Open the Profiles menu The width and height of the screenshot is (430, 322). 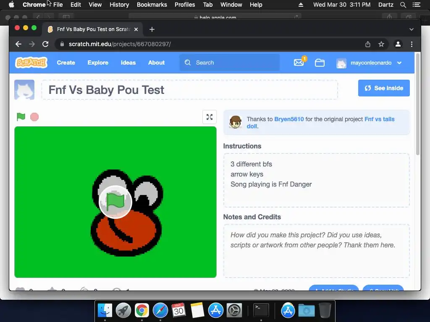point(185,5)
